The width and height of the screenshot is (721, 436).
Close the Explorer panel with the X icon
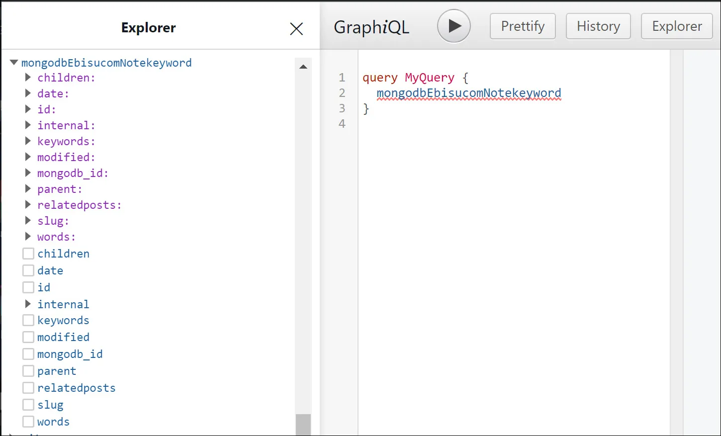(x=296, y=29)
